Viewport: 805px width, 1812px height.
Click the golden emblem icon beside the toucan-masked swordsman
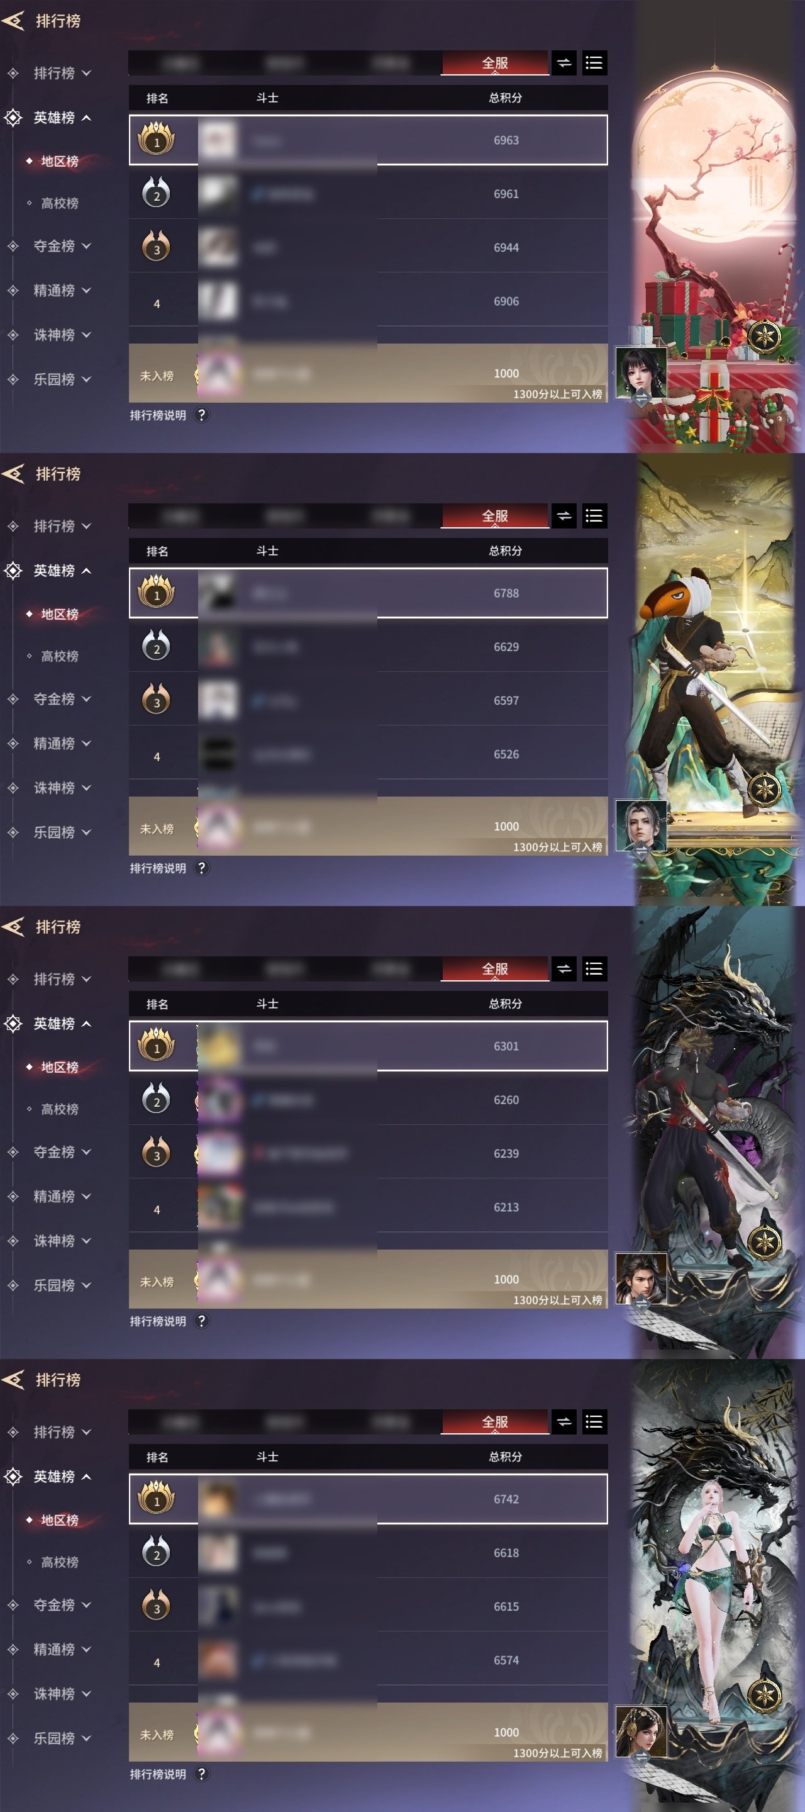pyautogui.click(x=764, y=789)
